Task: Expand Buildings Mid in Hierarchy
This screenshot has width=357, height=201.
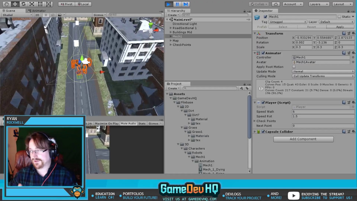Action: click(171, 32)
